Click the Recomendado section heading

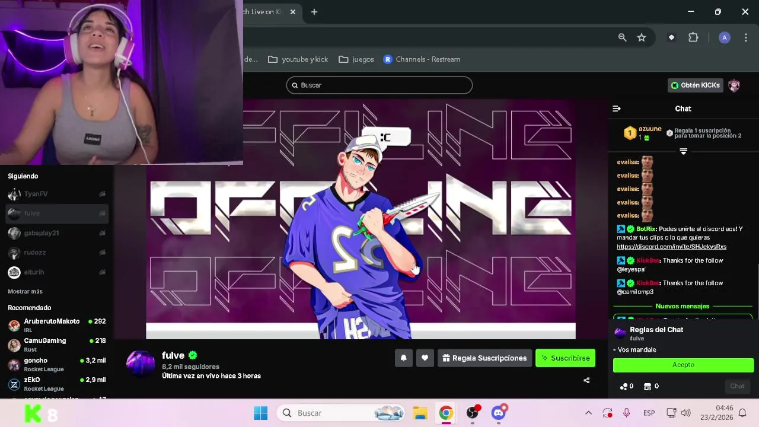pos(30,308)
